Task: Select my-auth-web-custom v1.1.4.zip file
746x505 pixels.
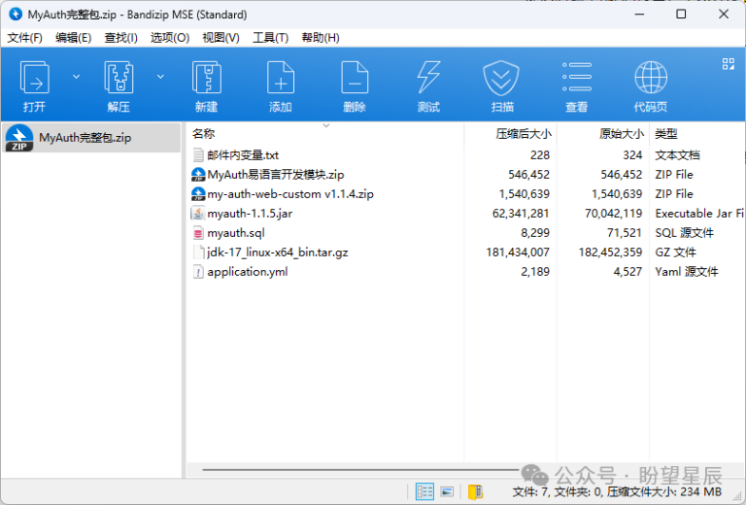Action: click(x=290, y=194)
